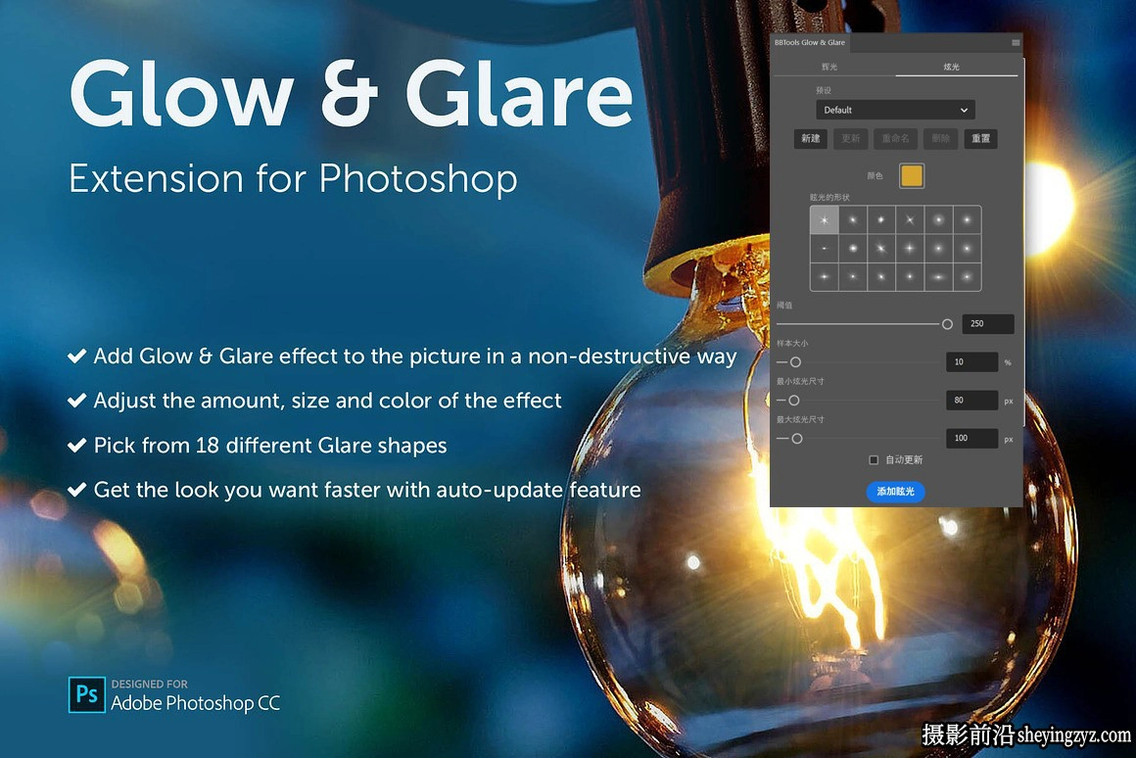Click the minimum glare size field showing 80
1136x758 pixels.
(x=971, y=400)
